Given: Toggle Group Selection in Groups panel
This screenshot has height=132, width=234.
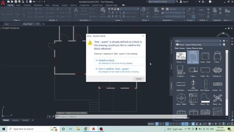Looking at the screenshot, I should pyautogui.click(x=193, y=16).
